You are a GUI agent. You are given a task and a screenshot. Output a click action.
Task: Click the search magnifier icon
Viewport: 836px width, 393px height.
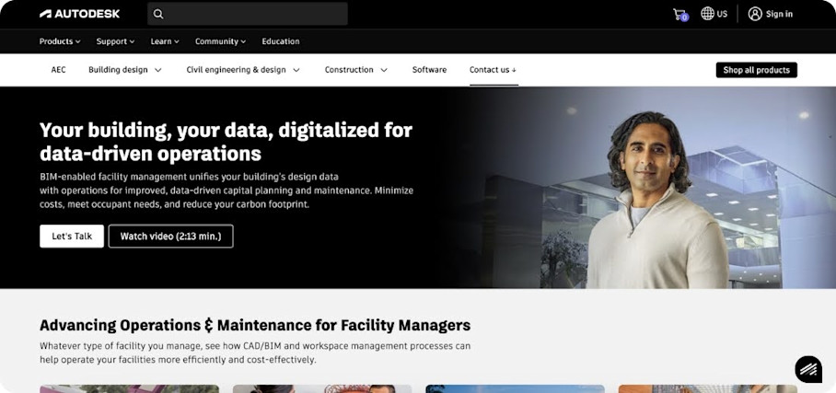pyautogui.click(x=158, y=14)
